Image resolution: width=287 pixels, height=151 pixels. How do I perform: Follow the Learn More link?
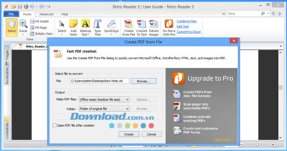224,139
